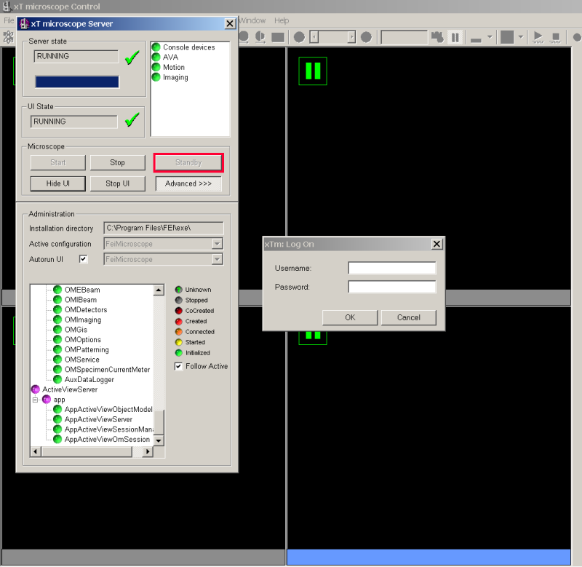This screenshot has height=567, width=582.
Task: Click the purple ActiveViewServer icon
Action: click(35, 389)
